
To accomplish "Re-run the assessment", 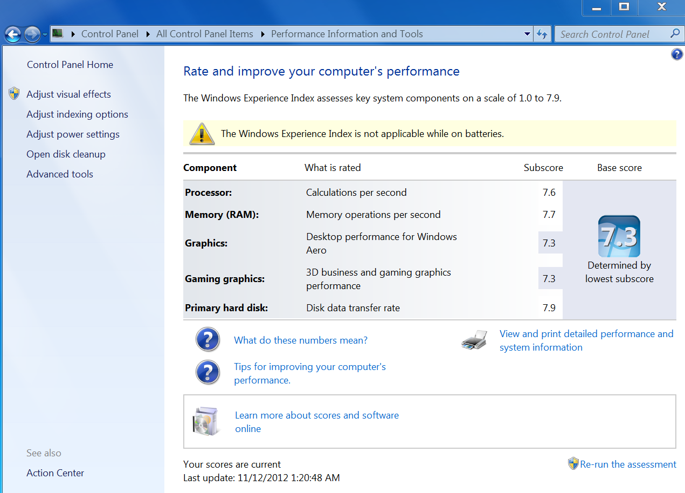I will [x=628, y=464].
